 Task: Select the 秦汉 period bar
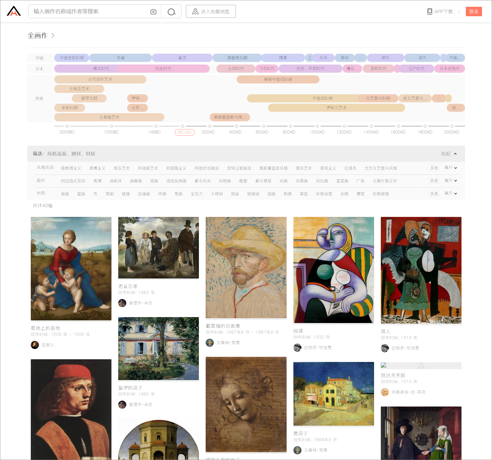pyautogui.click(x=182, y=58)
